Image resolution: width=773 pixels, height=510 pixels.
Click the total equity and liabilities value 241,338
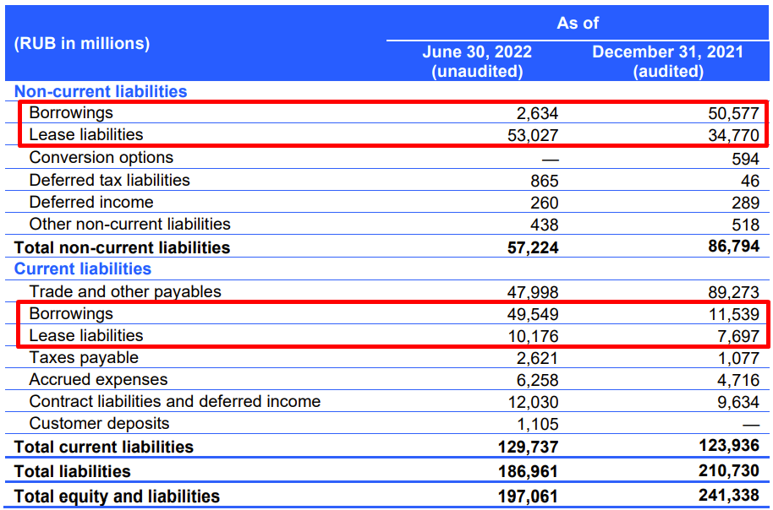pyautogui.click(x=729, y=496)
